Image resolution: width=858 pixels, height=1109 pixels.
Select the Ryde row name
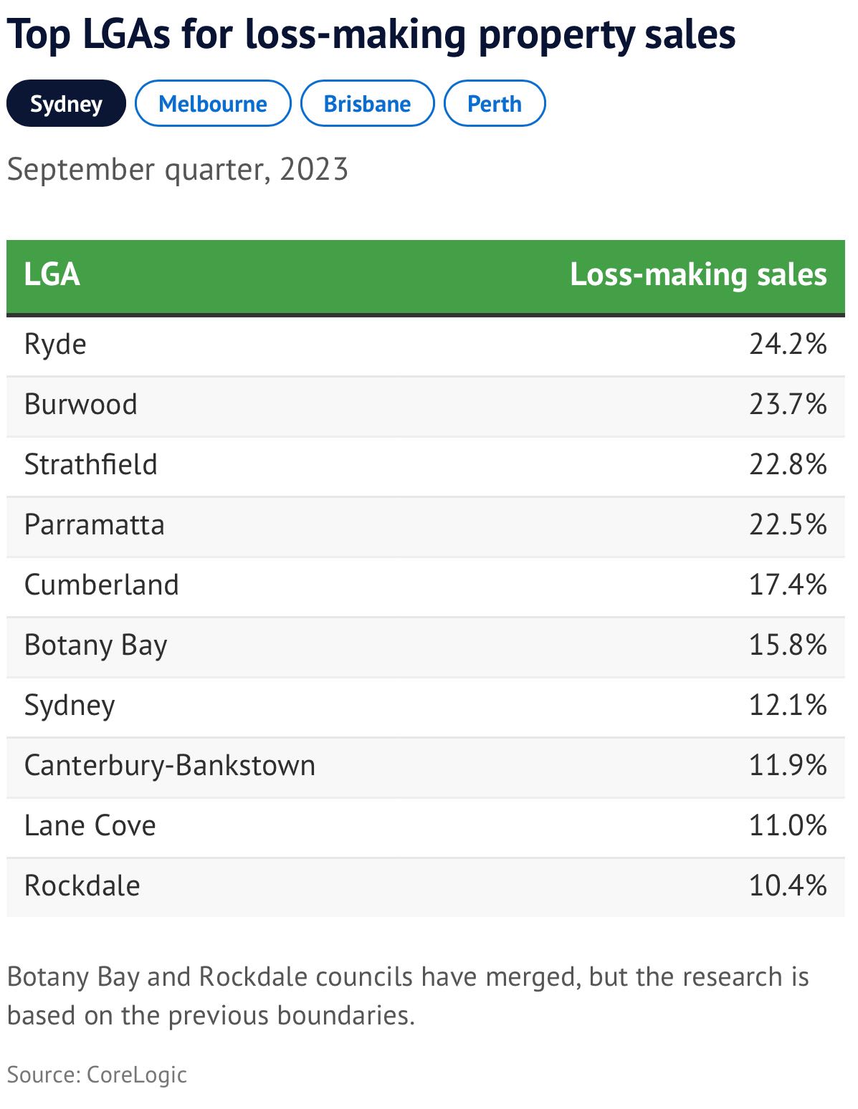[x=55, y=345]
